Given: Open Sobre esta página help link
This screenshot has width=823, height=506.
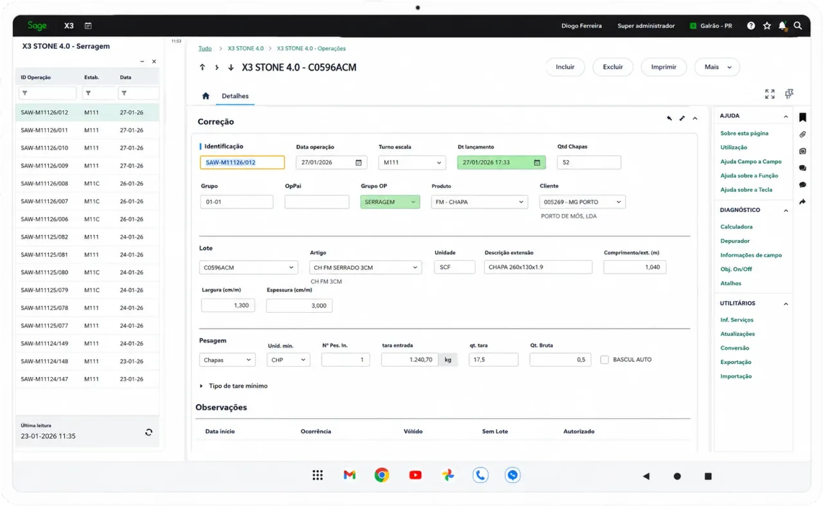Looking at the screenshot, I should (x=744, y=134).
